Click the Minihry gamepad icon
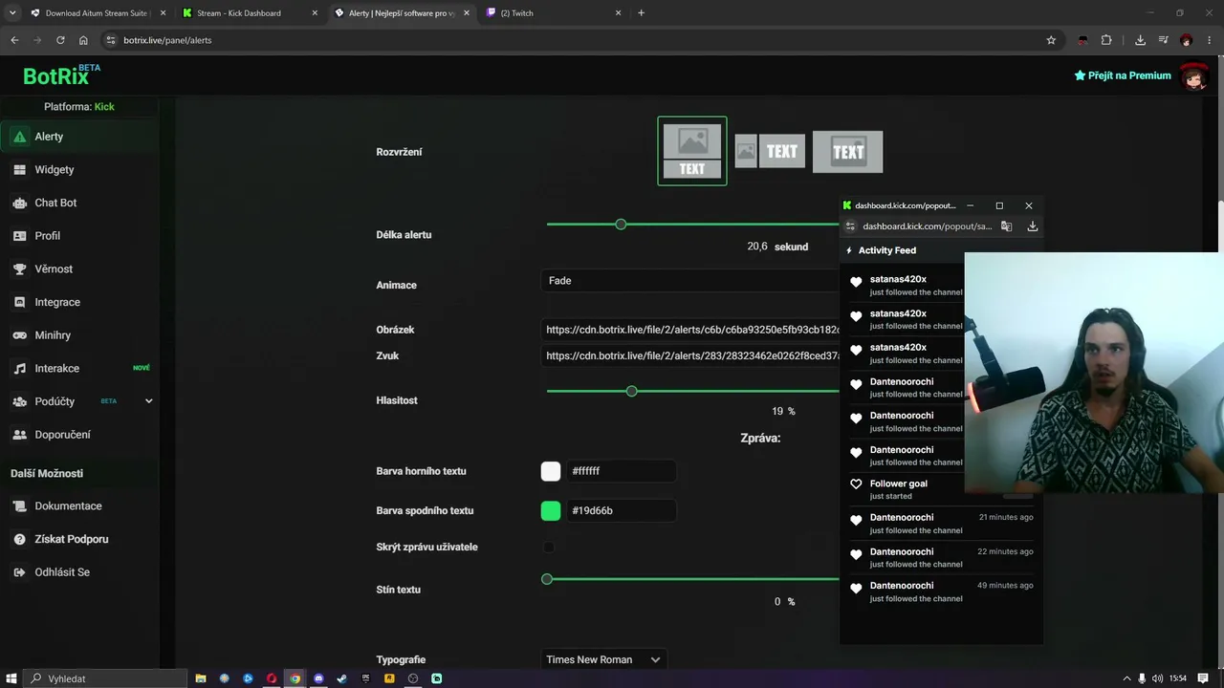1224x688 pixels. 19,335
